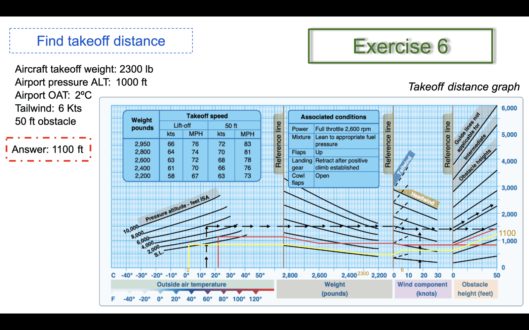Viewport: 529px width, 330px height.
Task: Click the 'Mixture' row label
Action: pos(301,137)
